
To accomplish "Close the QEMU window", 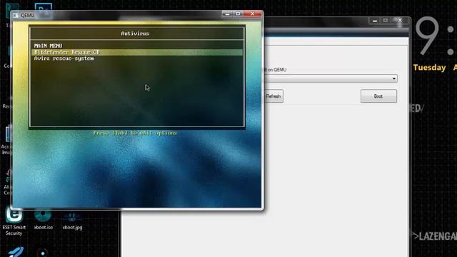I will pos(252,14).
